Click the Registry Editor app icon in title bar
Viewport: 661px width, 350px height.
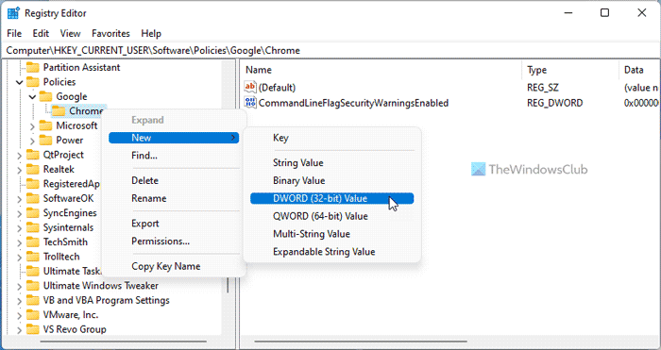pos(13,13)
